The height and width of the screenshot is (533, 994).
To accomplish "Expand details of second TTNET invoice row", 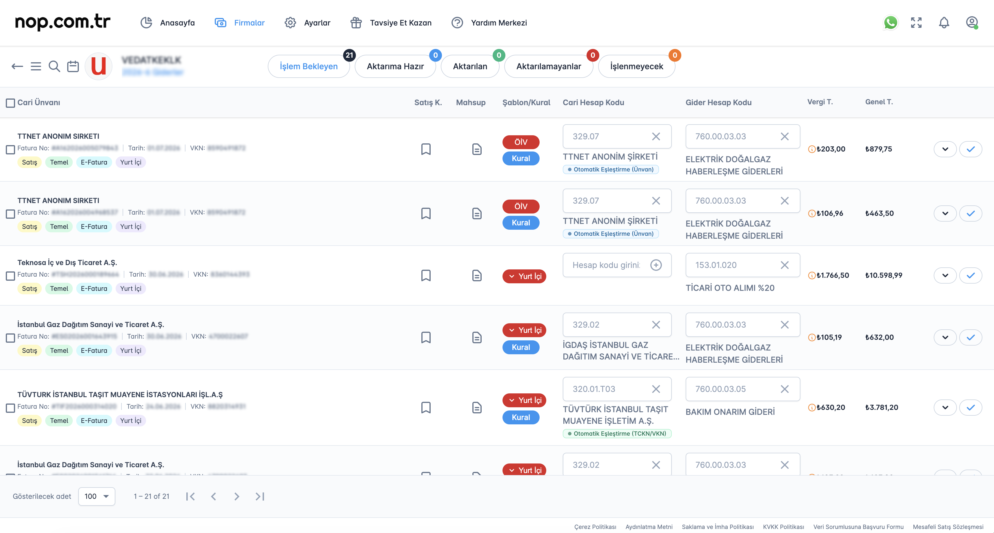I will pyautogui.click(x=945, y=214).
